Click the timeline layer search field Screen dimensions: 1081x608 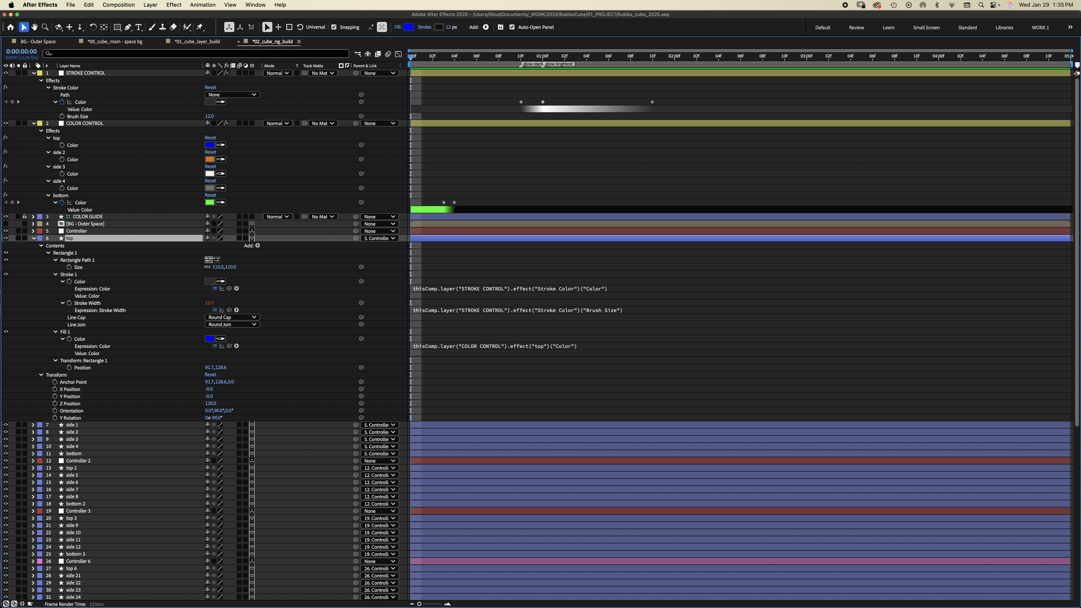[x=197, y=54]
